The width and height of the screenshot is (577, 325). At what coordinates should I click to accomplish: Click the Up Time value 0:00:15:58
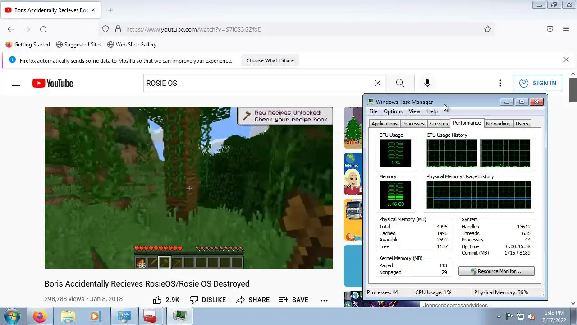pos(518,246)
